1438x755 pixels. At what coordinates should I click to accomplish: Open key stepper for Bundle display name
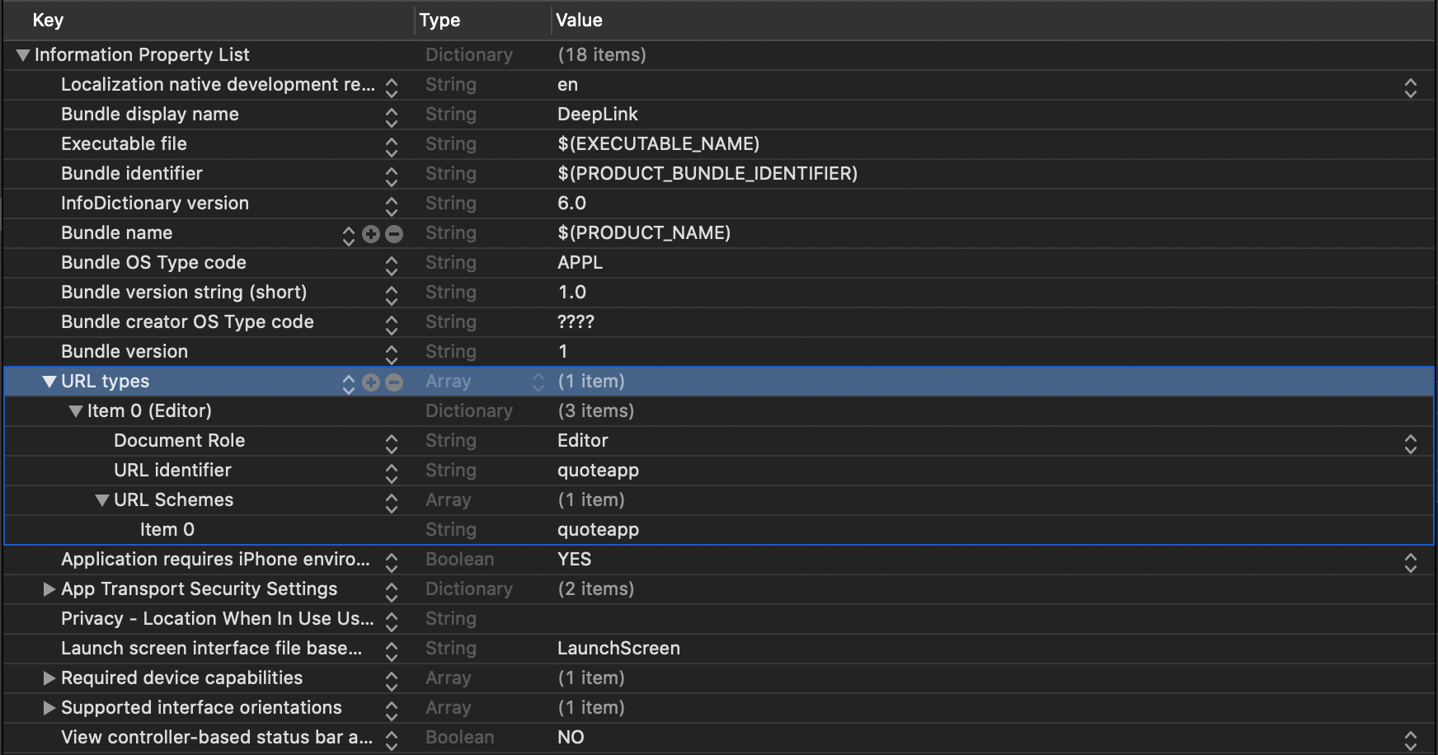[392, 117]
